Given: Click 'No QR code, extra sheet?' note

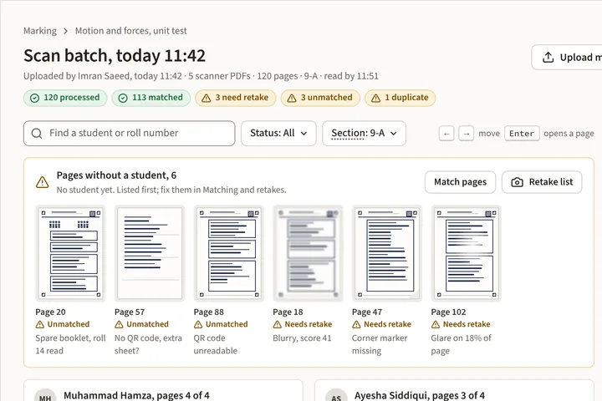Looking at the screenshot, I should click(x=148, y=344).
